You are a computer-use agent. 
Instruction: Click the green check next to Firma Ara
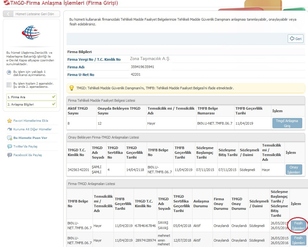click(54, 97)
